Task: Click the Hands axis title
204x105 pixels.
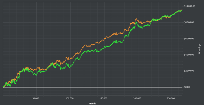Action: (93, 104)
